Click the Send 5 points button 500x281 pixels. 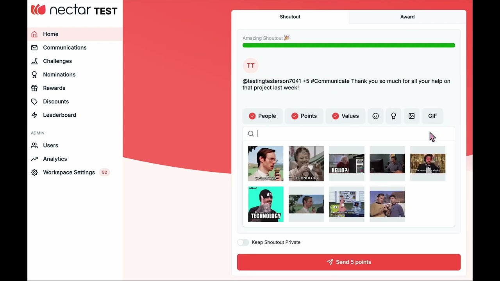click(349, 262)
